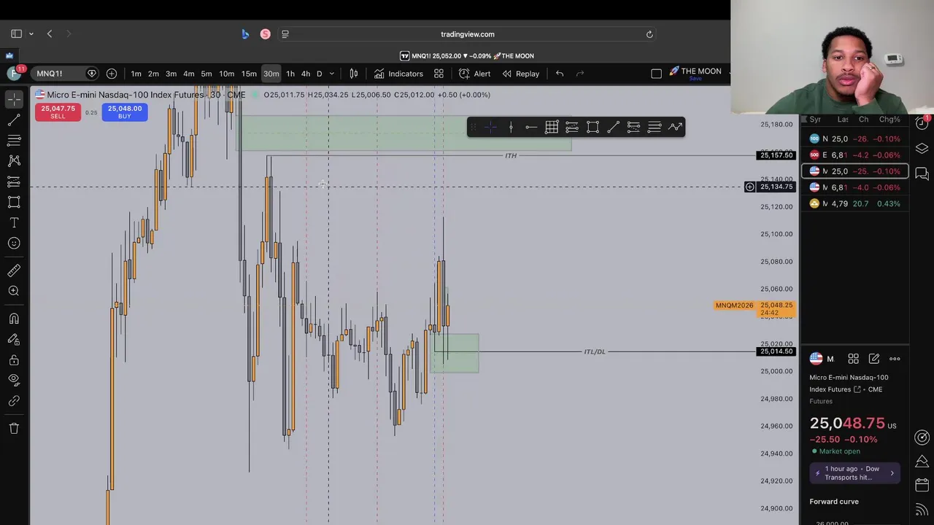Image resolution: width=934 pixels, height=525 pixels.
Task: Select the second watchlist row showing 6,81 -4.2
Action: point(855,155)
